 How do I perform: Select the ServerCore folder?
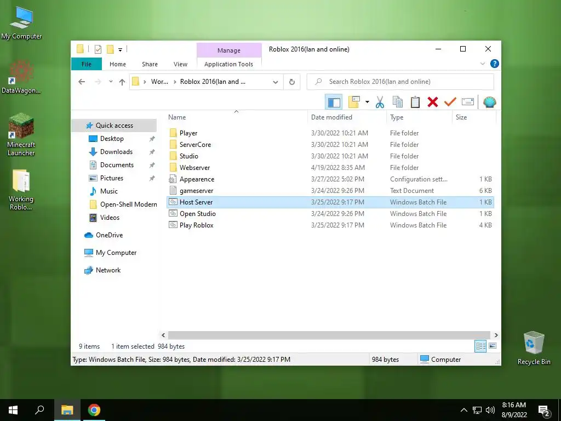[330, 145]
